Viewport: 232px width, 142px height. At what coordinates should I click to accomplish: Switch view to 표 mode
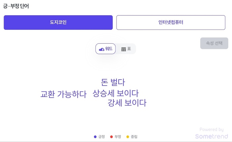(x=126, y=49)
